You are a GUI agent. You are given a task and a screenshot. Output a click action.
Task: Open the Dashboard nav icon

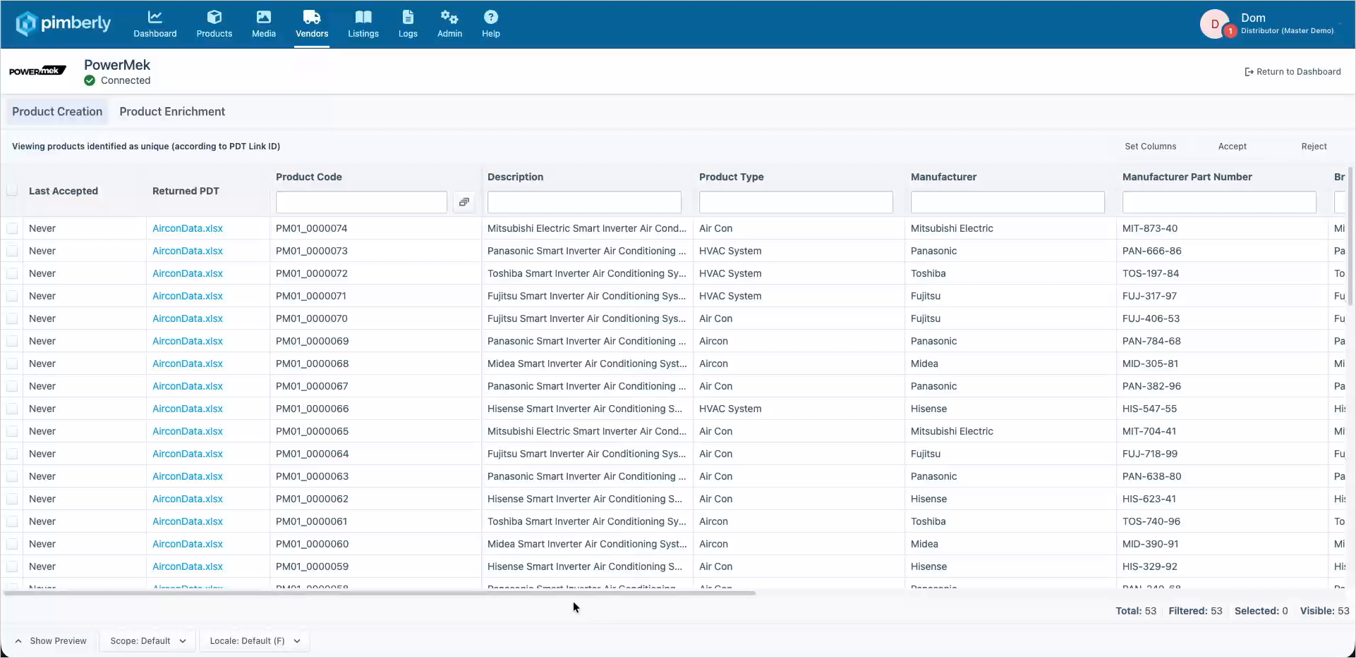click(x=155, y=17)
